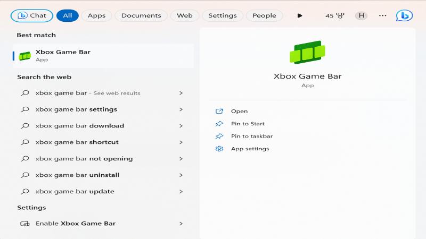Click the gear icon beside App settings
The height and width of the screenshot is (239, 426).
point(219,149)
